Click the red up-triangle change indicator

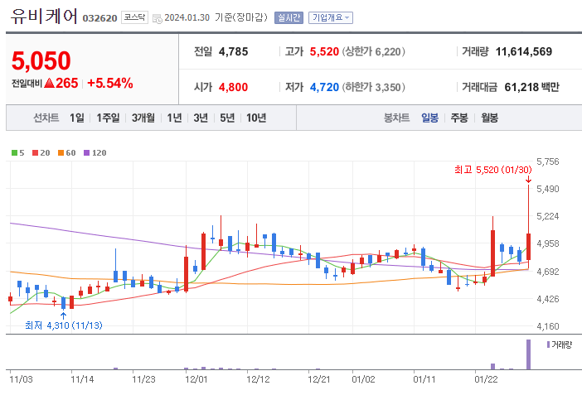pyautogui.click(x=50, y=83)
